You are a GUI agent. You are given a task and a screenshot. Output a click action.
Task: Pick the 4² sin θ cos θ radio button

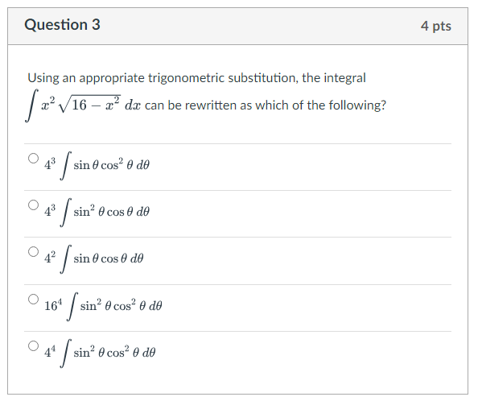click(34, 252)
